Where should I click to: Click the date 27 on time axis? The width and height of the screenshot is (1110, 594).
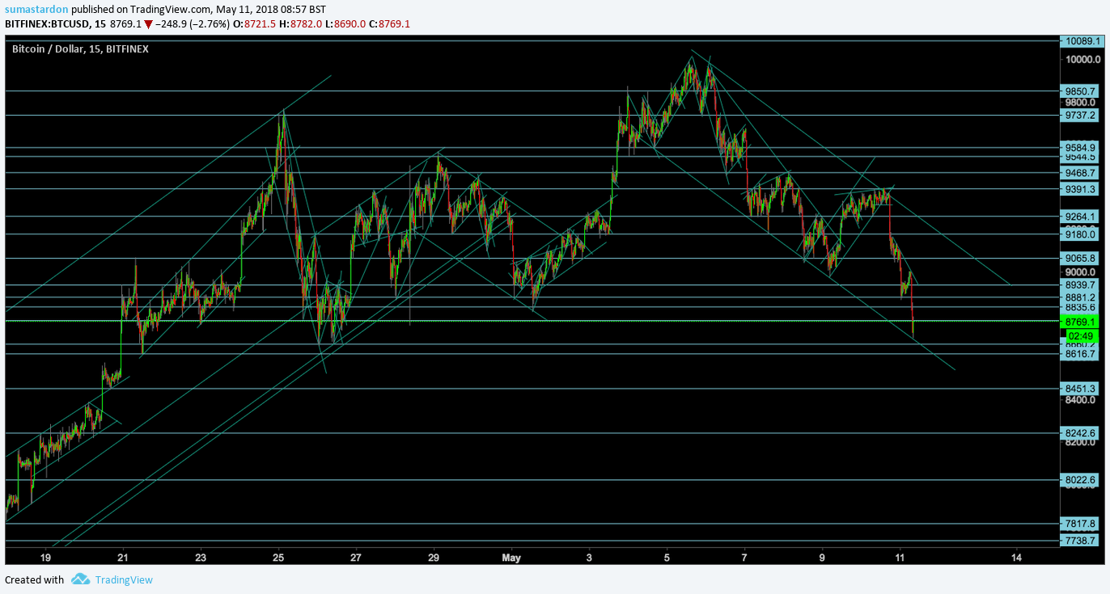(x=356, y=558)
